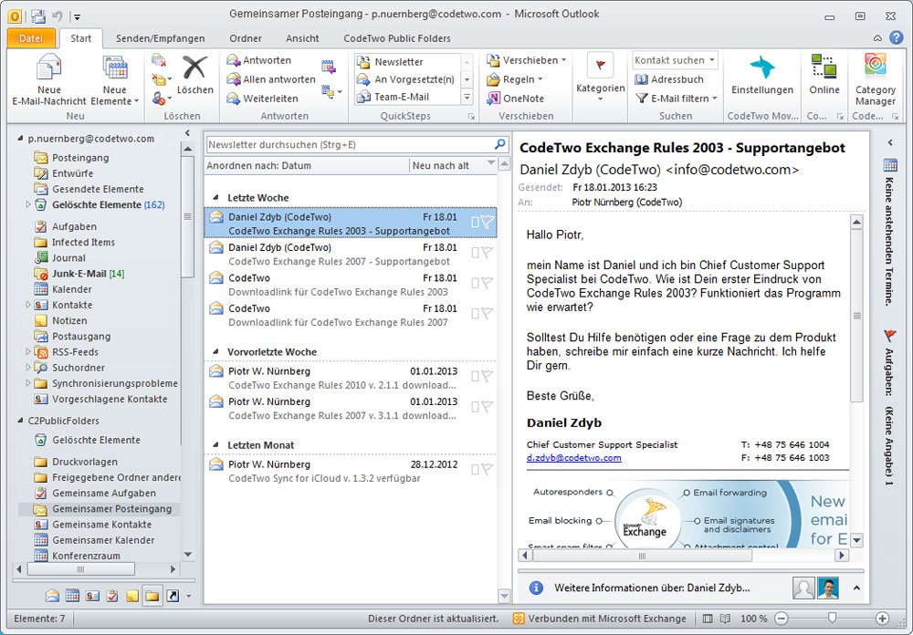Switch to Calendar view in navigation bar
The image size is (913, 635).
[x=72, y=596]
